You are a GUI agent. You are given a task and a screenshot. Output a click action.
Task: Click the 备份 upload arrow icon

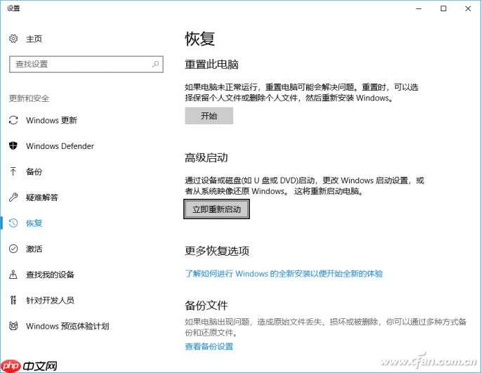13,171
